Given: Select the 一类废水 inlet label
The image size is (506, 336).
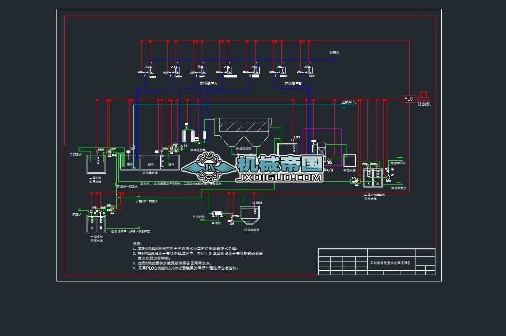Looking at the screenshot, I should 75,214.
